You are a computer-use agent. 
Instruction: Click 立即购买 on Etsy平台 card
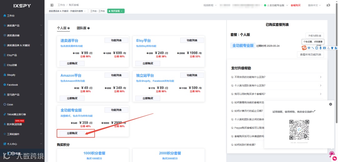pyautogui.click(x=148, y=63)
